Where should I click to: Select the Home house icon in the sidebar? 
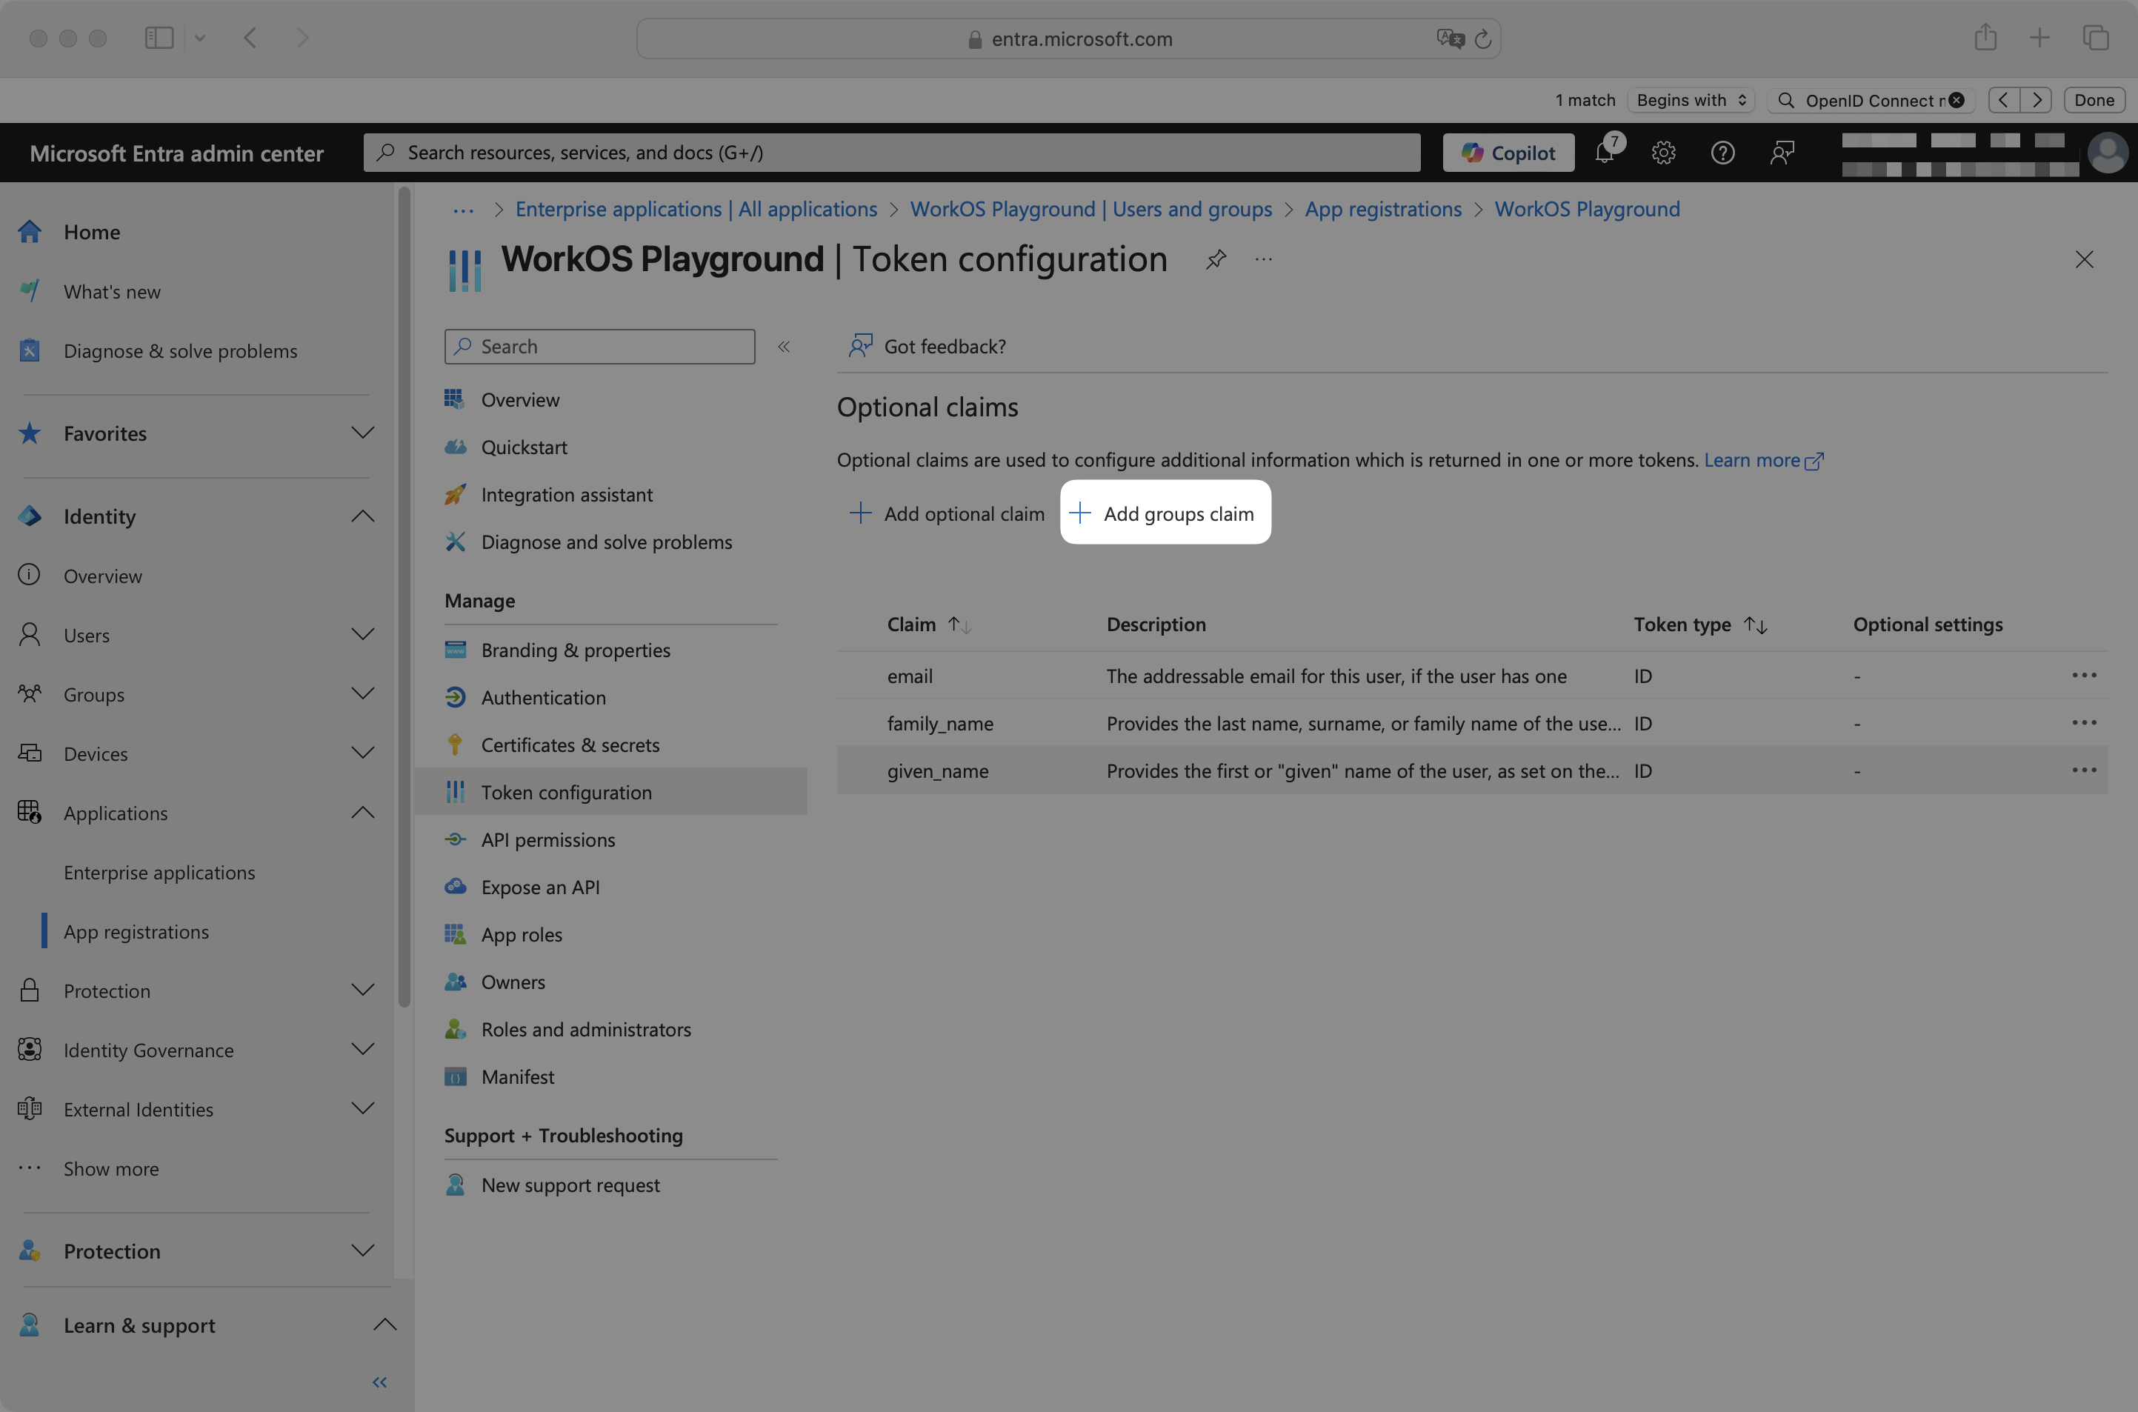coord(30,231)
